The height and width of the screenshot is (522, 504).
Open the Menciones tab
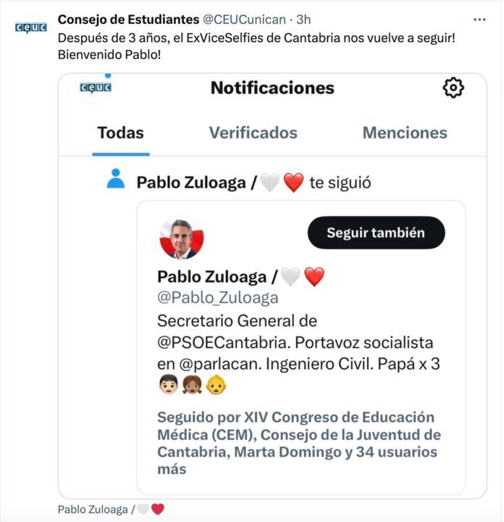pos(405,133)
